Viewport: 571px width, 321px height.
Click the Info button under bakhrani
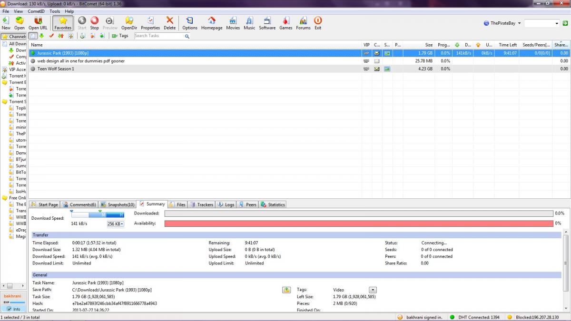pyautogui.click(x=13, y=309)
